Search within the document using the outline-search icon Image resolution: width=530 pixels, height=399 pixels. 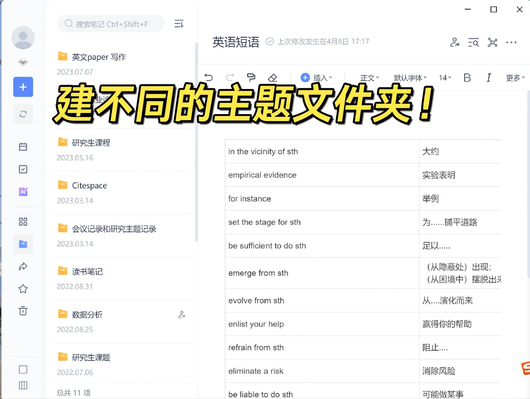pos(473,42)
